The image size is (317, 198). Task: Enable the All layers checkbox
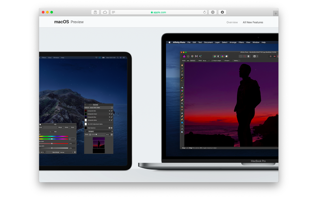coord(223,61)
